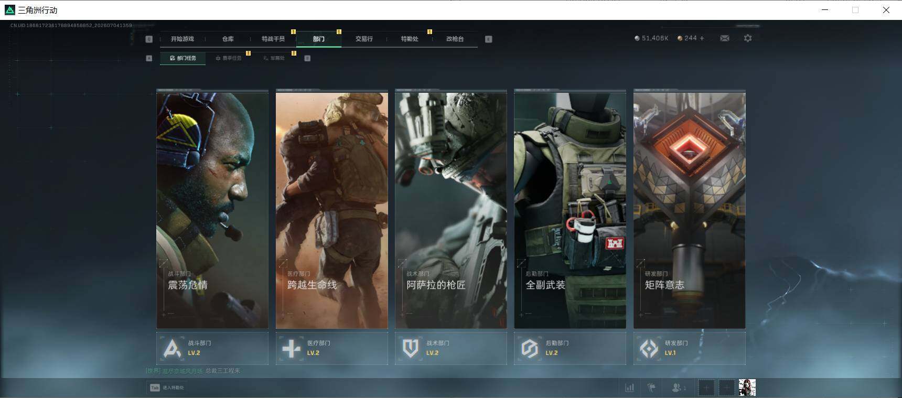Click the 进入特勤处 button
The height and width of the screenshot is (398, 902).
[167, 388]
